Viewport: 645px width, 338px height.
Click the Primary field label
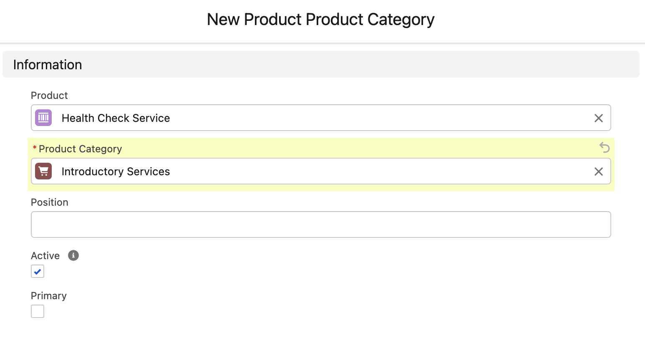[49, 296]
